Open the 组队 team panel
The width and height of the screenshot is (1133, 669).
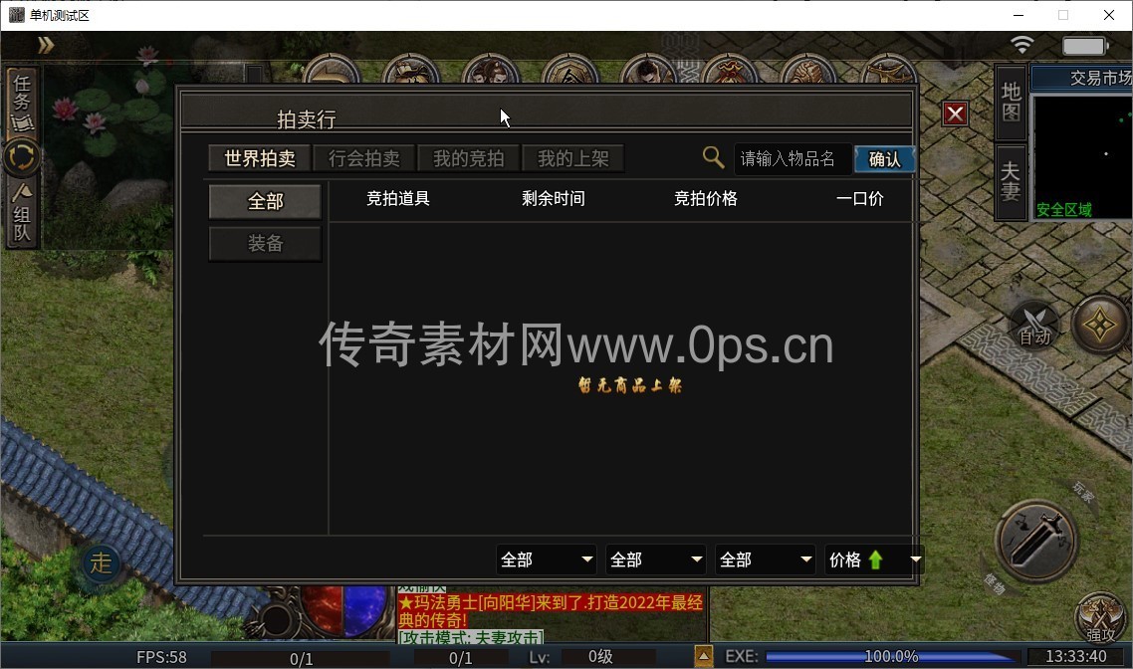(x=21, y=213)
